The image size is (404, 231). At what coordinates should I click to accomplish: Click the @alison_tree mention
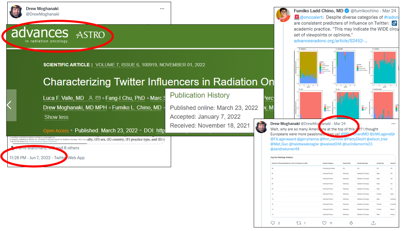point(377,139)
